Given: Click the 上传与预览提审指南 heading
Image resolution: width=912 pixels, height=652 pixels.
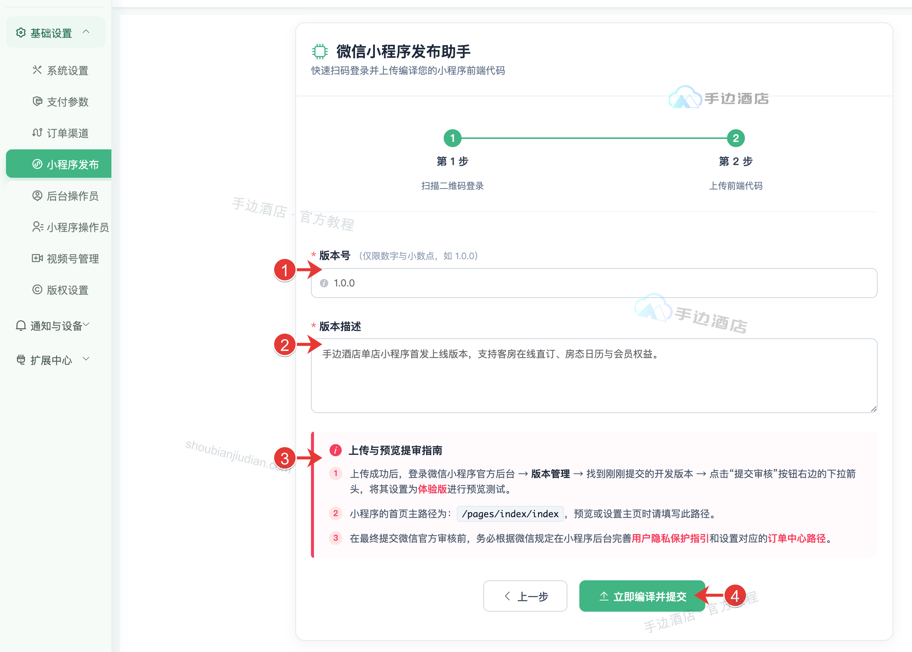Looking at the screenshot, I should [x=395, y=450].
